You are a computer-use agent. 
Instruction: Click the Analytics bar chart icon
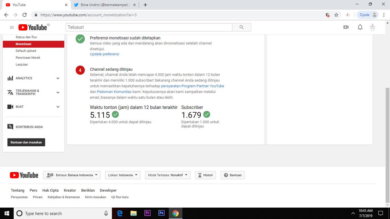[10, 78]
